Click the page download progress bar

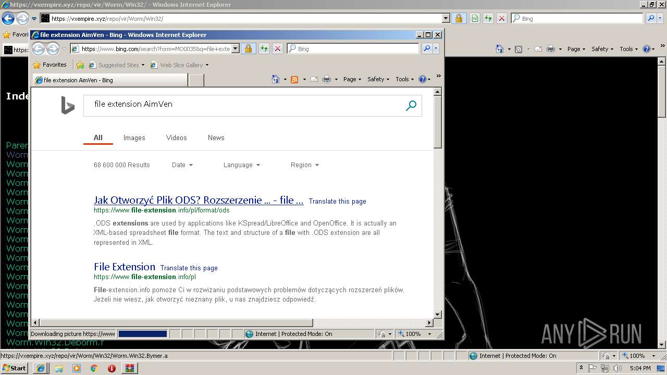pos(143,334)
